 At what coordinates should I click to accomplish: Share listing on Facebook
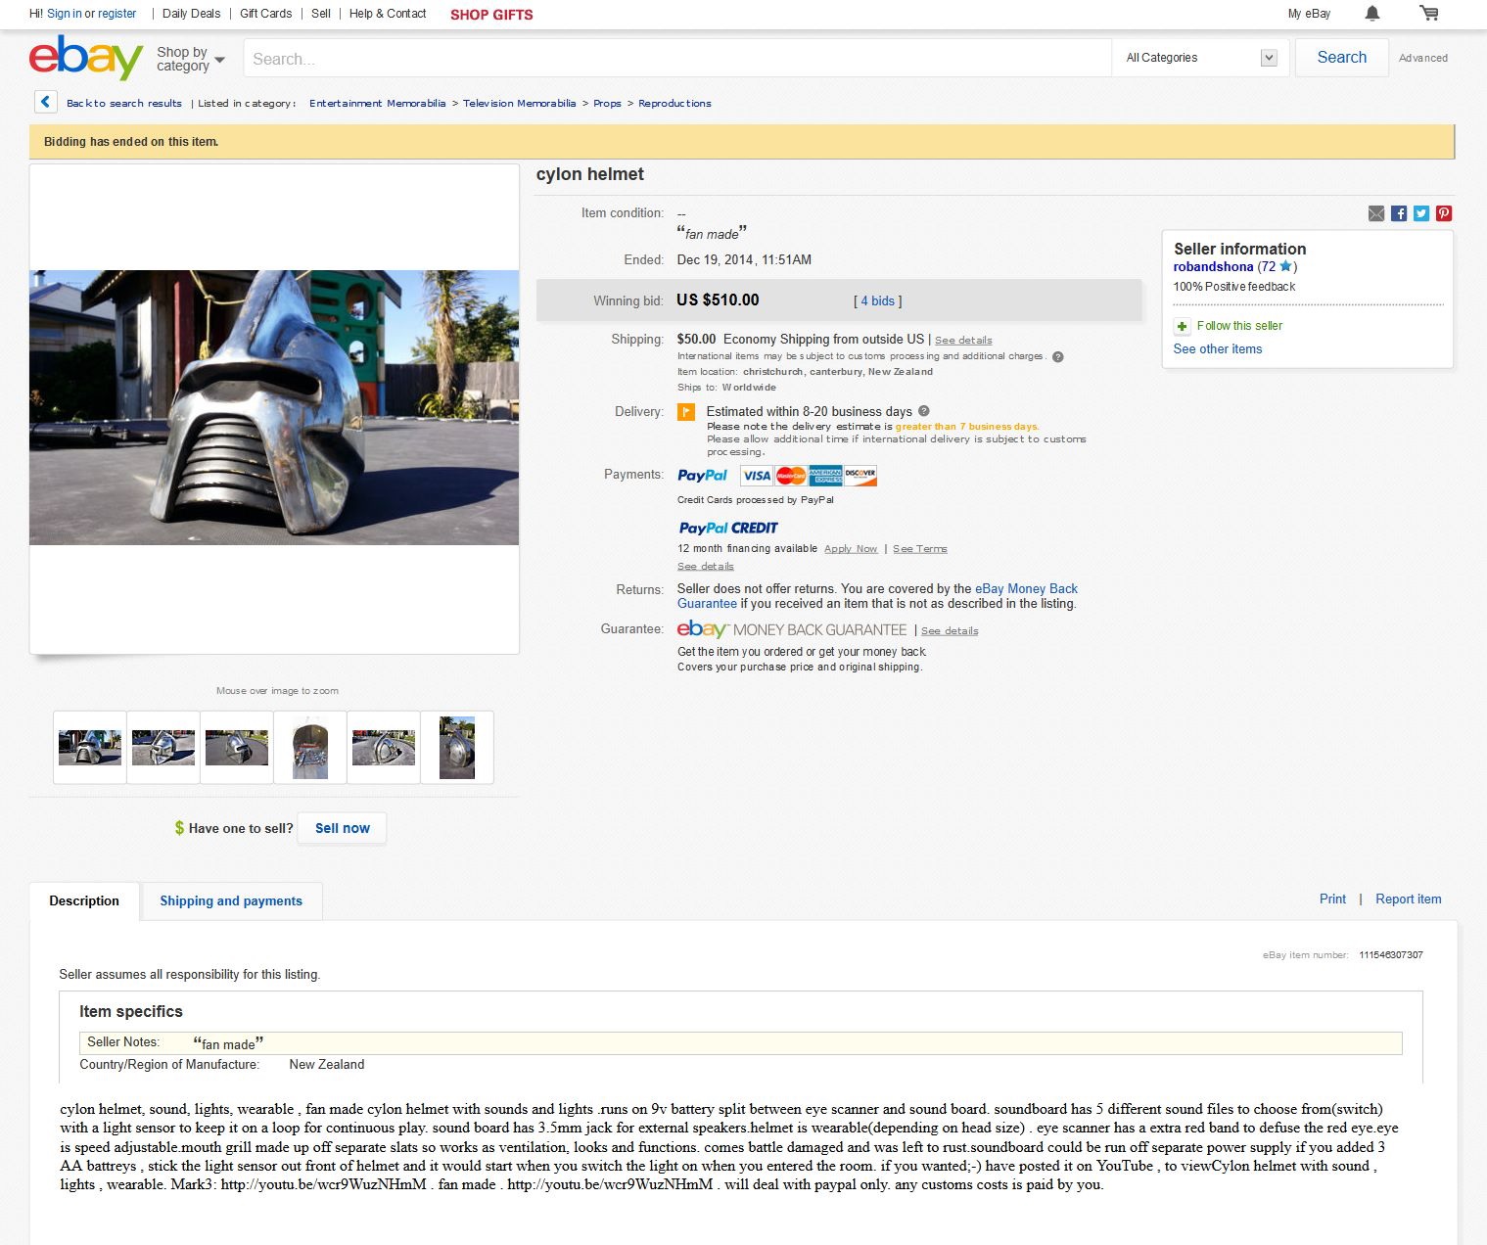coord(1399,213)
